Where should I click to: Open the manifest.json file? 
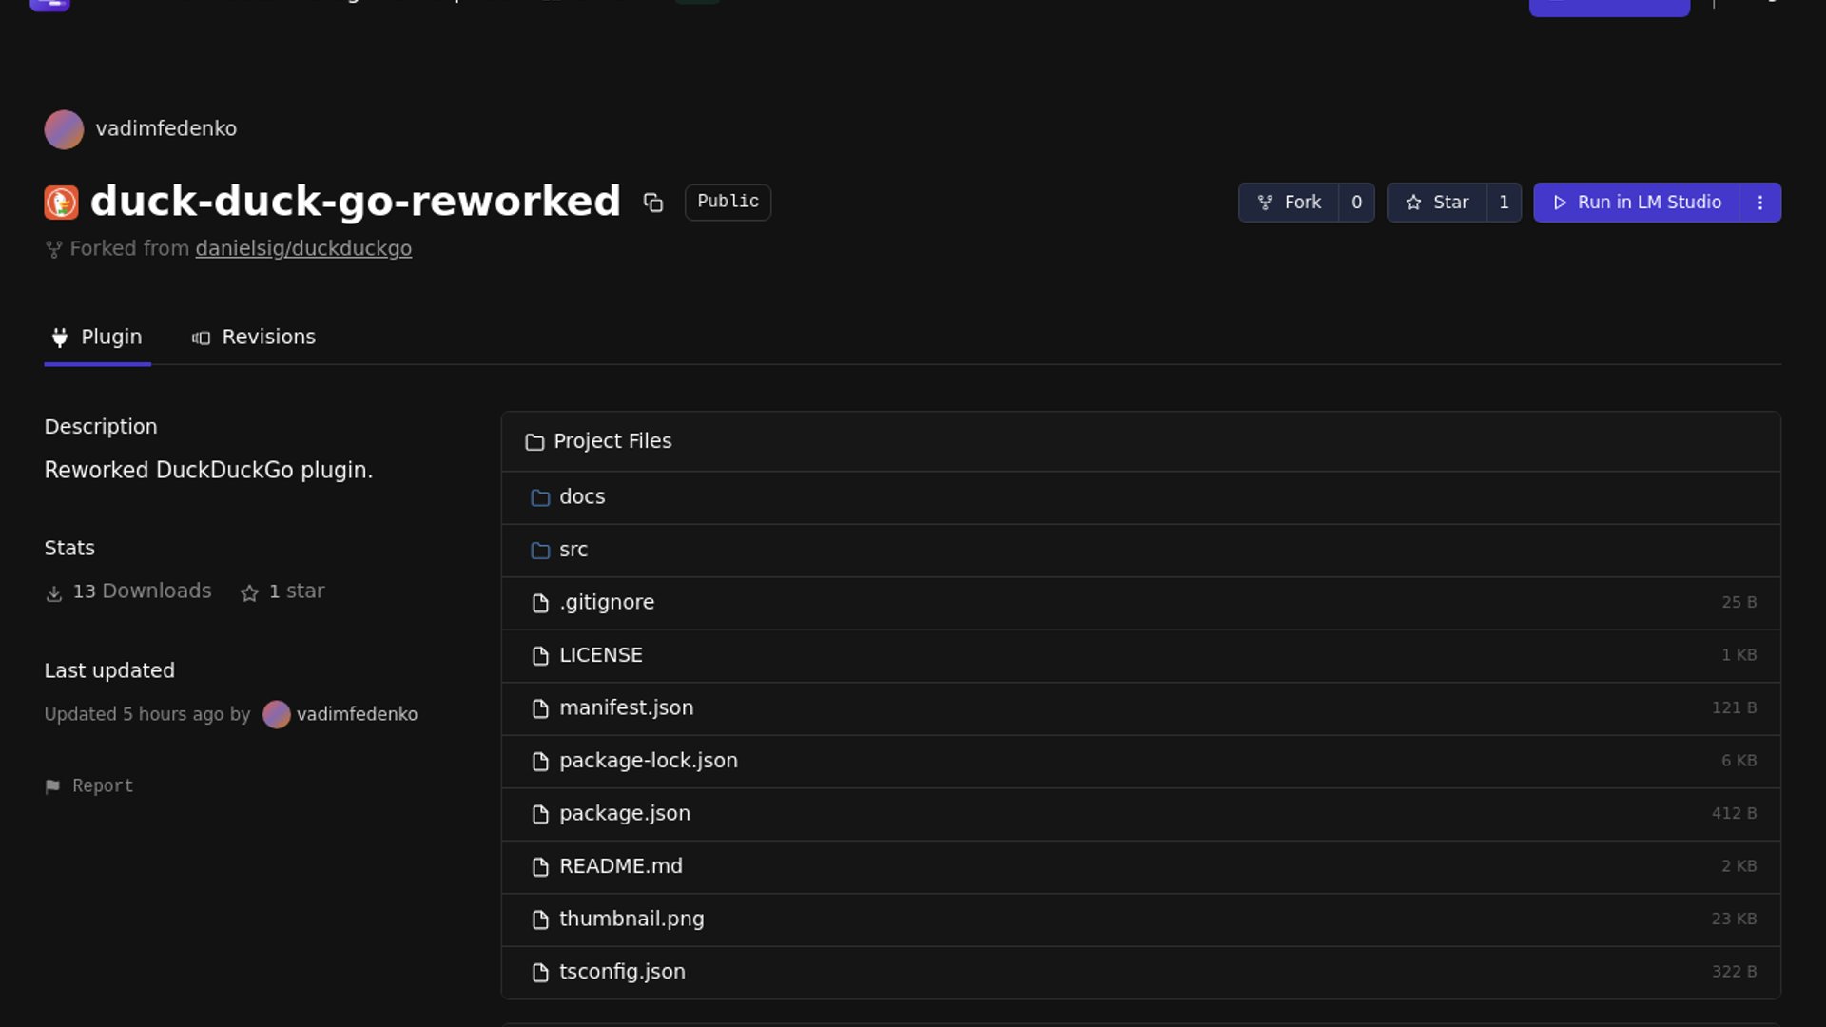point(626,708)
